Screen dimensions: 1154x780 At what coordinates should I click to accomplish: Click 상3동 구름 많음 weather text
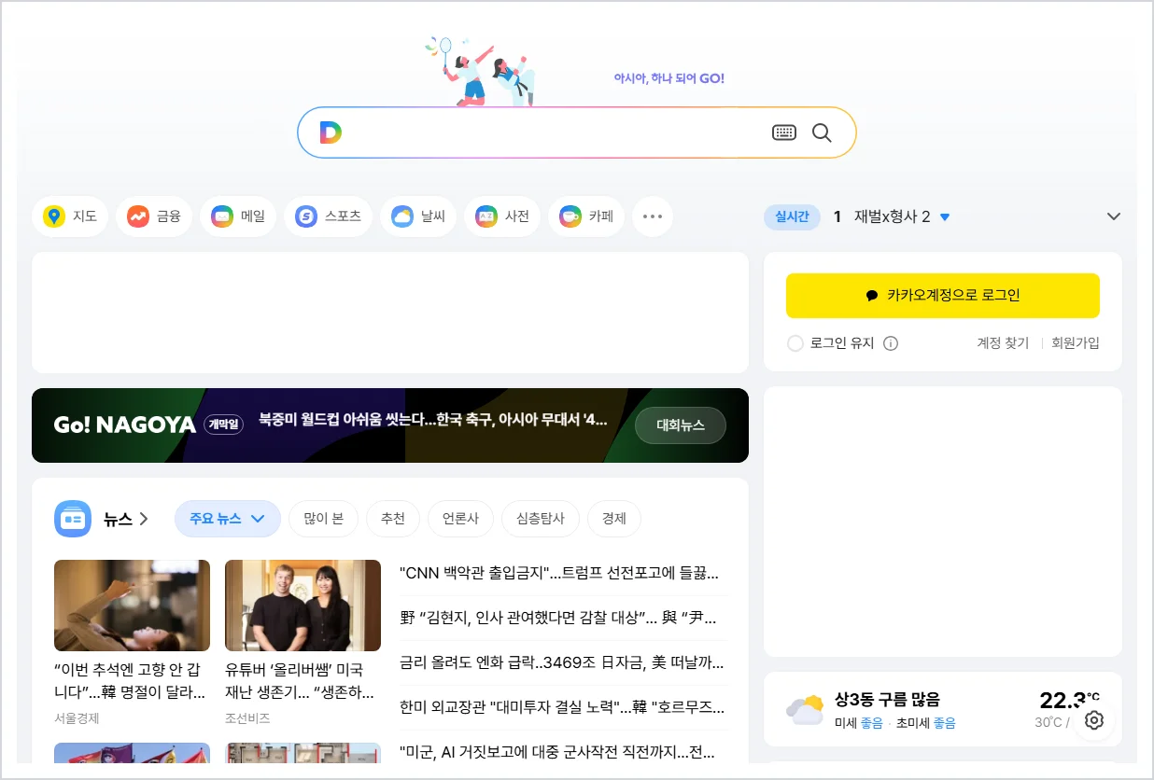[x=887, y=700]
